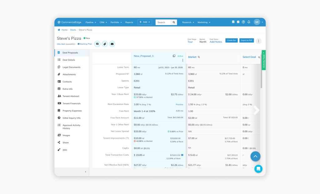Open the Add dropdown button

pos(145,22)
